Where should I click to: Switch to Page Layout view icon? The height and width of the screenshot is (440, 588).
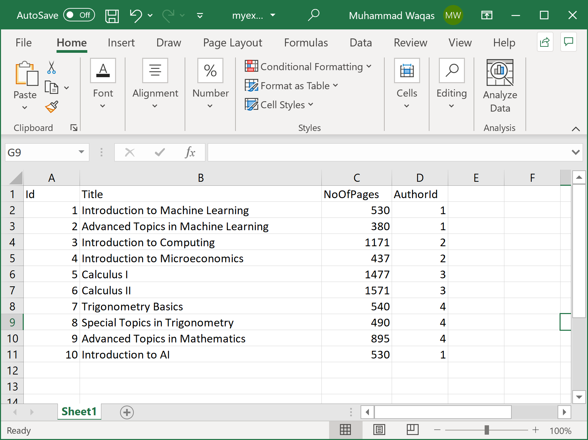tap(379, 430)
